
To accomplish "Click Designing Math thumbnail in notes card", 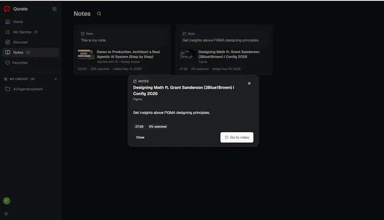I will 188,54.
